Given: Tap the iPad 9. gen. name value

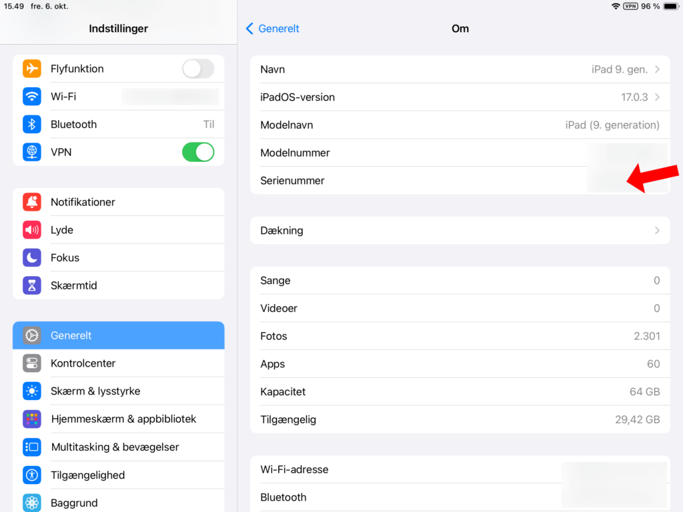Looking at the screenshot, I should point(620,69).
